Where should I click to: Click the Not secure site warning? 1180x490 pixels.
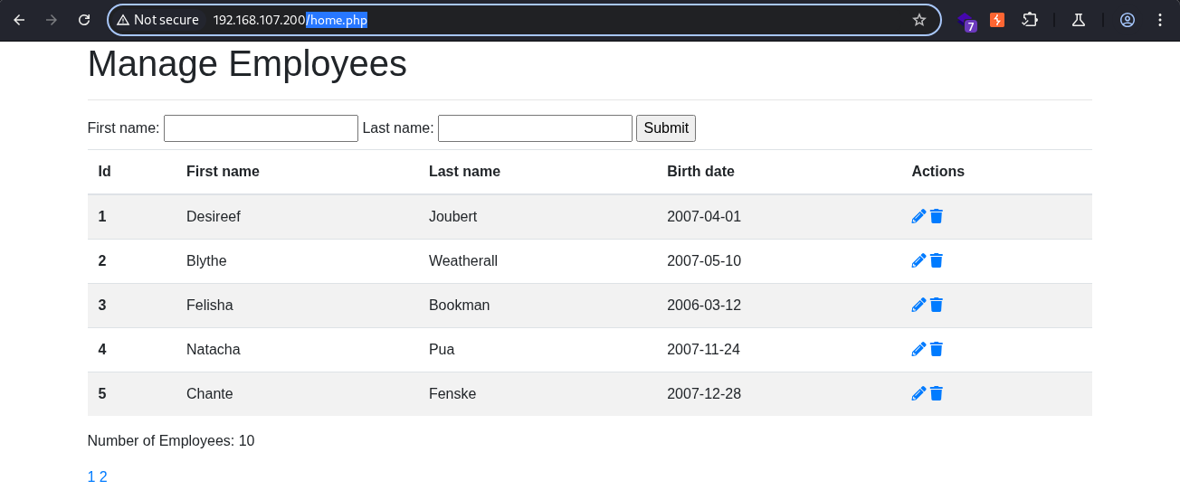(x=157, y=20)
